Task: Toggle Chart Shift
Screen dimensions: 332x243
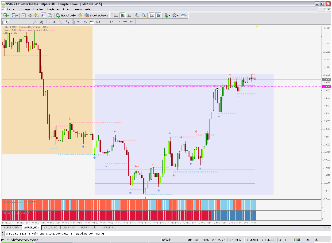Action: coord(158,15)
